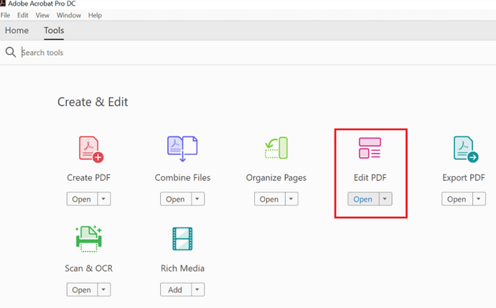Select the Tools tab

tap(54, 30)
